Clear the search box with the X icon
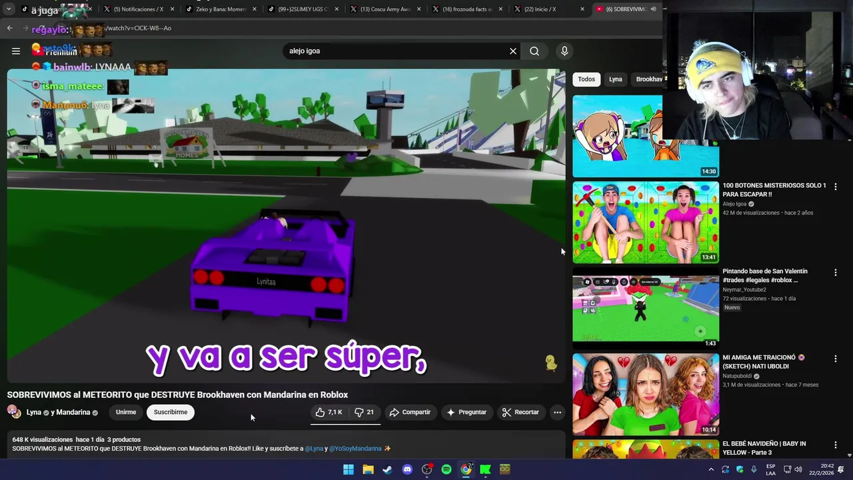This screenshot has width=853, height=480. pos(513,51)
